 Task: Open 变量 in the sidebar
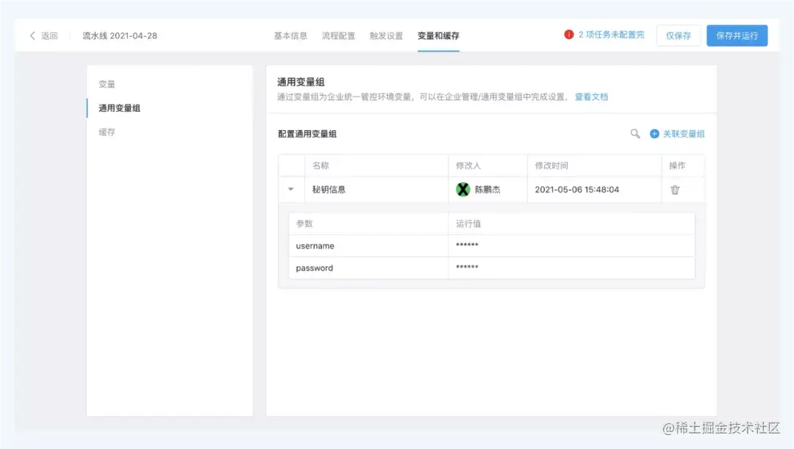pos(107,84)
